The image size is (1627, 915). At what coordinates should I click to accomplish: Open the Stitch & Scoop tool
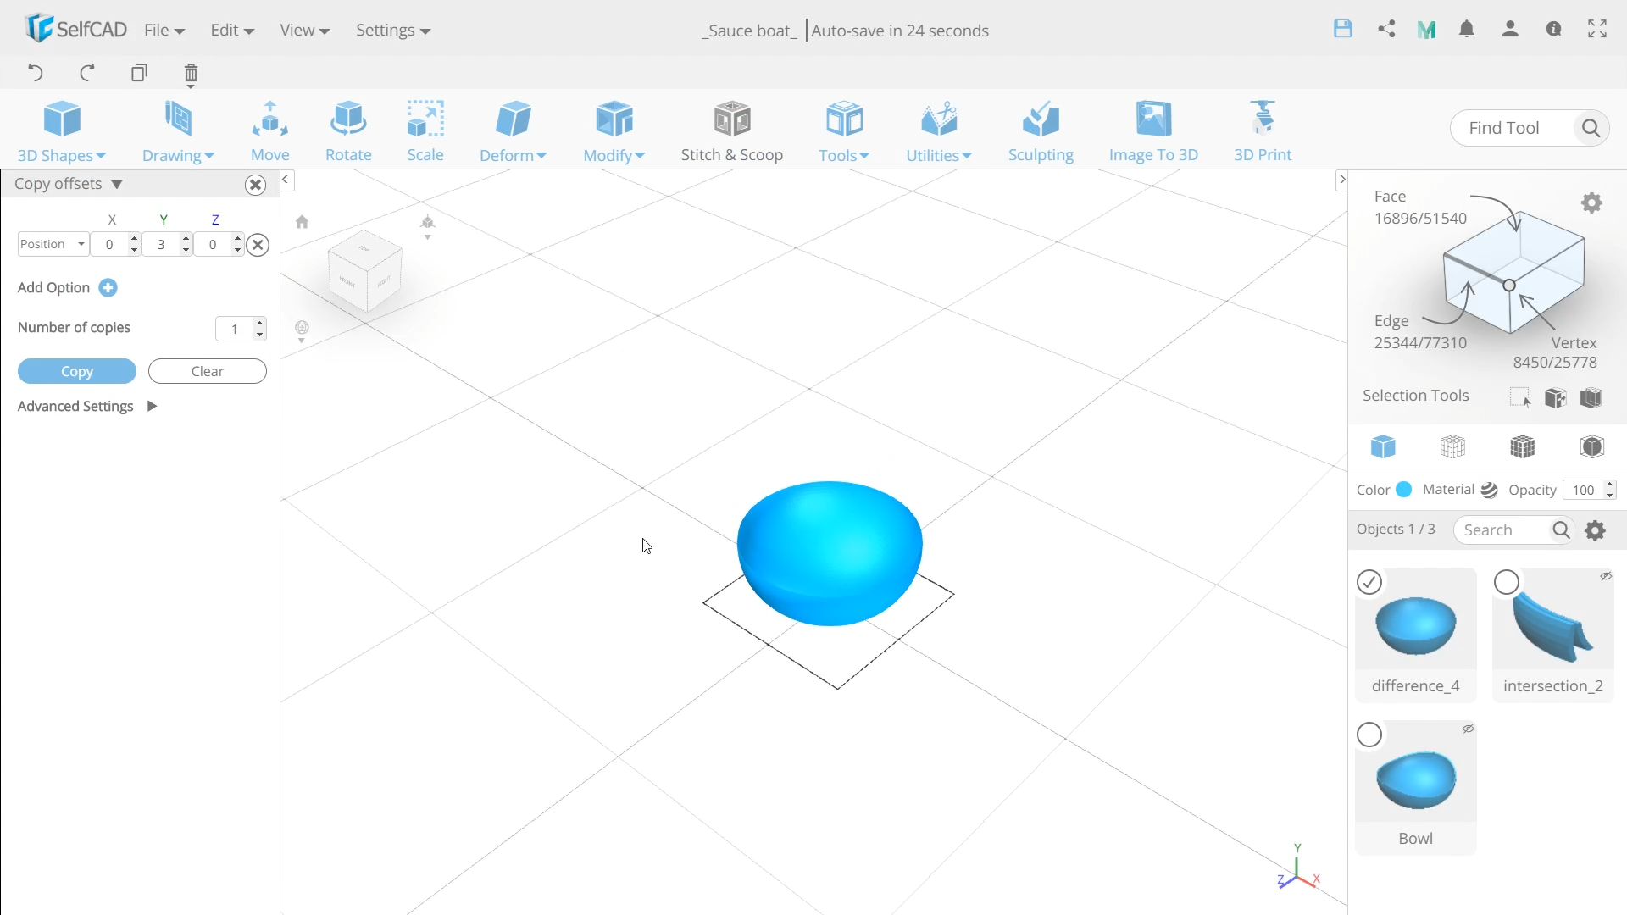coord(732,131)
